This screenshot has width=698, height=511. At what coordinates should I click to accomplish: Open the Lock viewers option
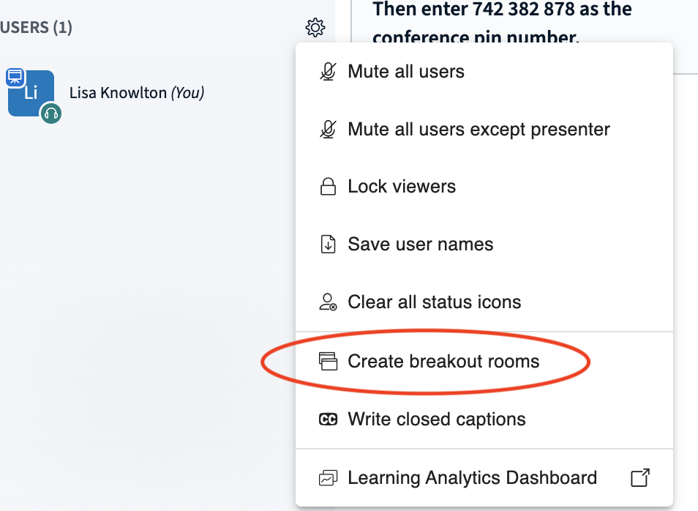pyautogui.click(x=402, y=187)
